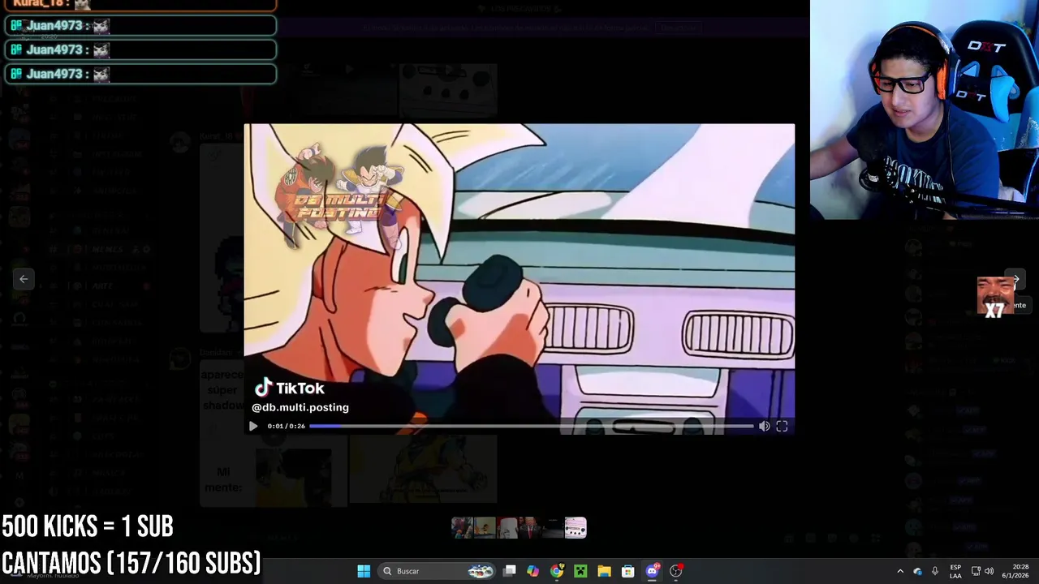Select the thumbnail showing man with red tie
Image resolution: width=1039 pixels, height=584 pixels.
(530, 528)
